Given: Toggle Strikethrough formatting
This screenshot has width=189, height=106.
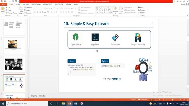Looking at the screenshot, I should tap(45, 12).
